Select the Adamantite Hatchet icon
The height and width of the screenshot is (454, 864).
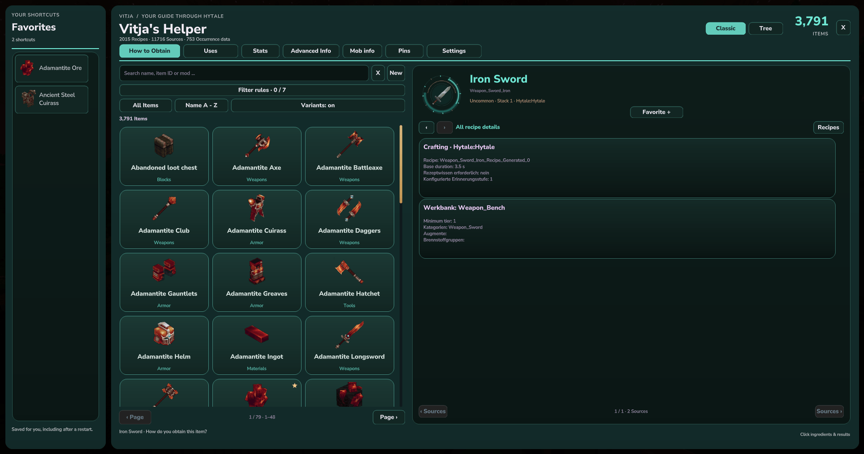tap(350, 271)
